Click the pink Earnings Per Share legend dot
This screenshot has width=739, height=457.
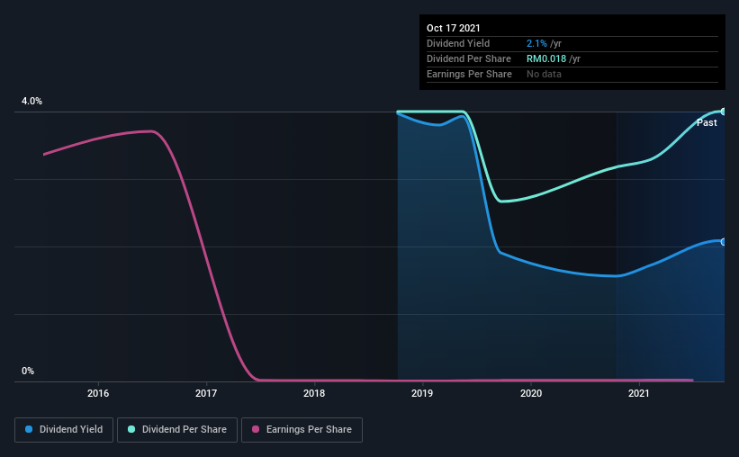coord(256,429)
